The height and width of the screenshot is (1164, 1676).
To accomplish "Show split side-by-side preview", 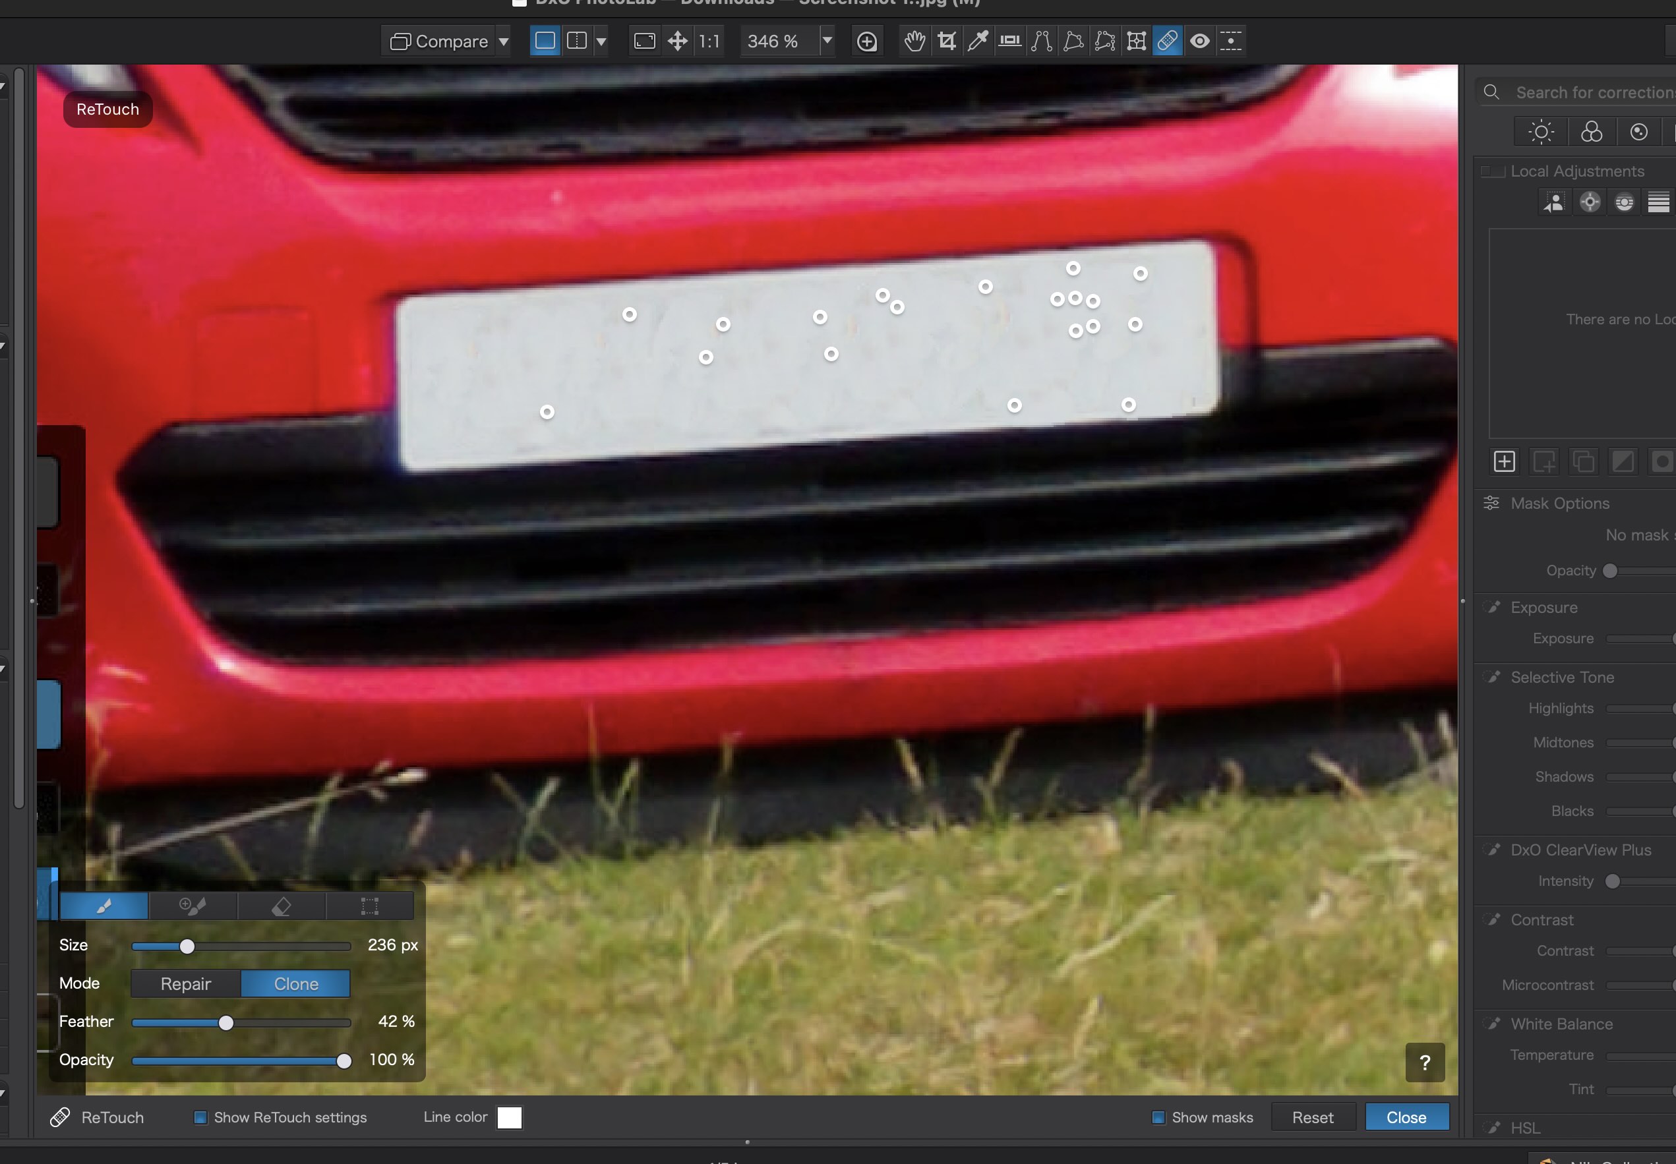I will [577, 41].
